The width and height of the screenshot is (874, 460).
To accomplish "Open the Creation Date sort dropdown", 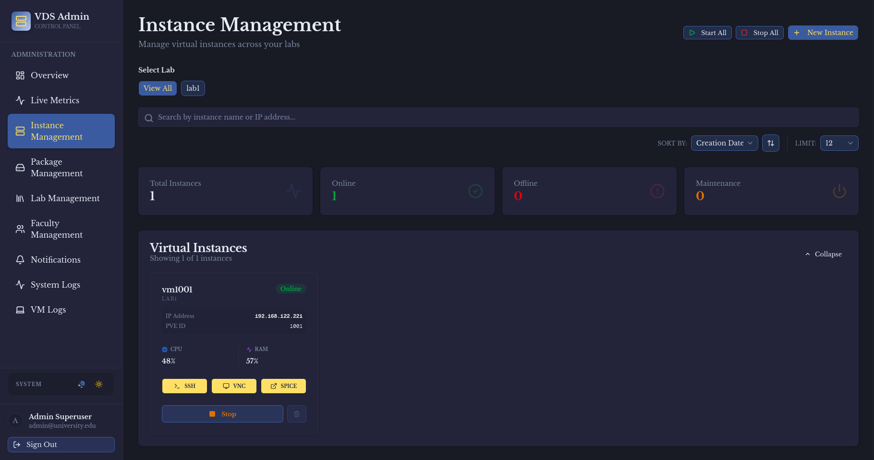I will click(x=725, y=143).
